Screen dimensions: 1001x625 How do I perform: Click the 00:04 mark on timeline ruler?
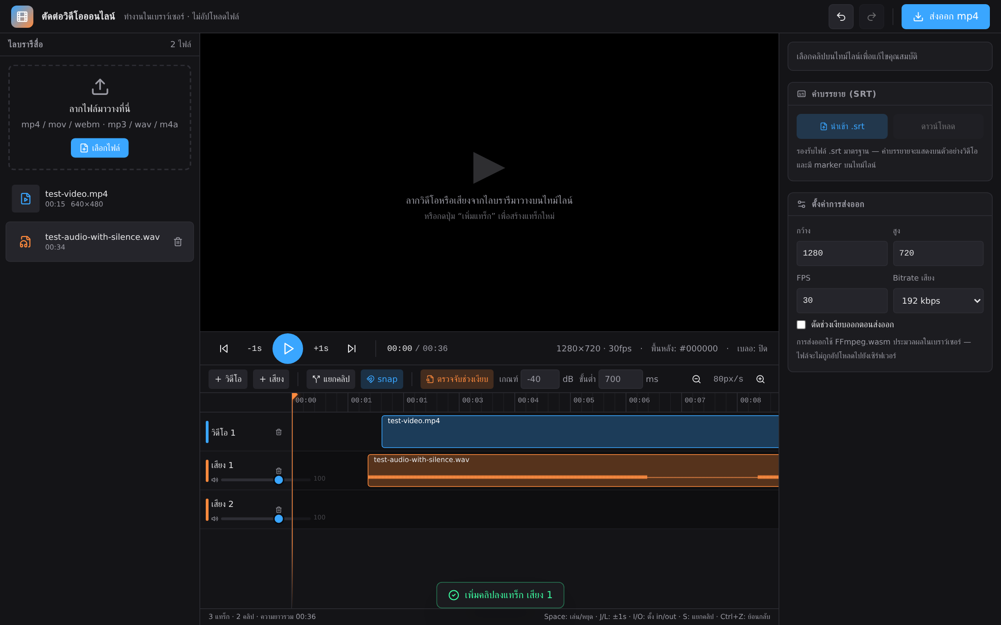click(x=528, y=400)
